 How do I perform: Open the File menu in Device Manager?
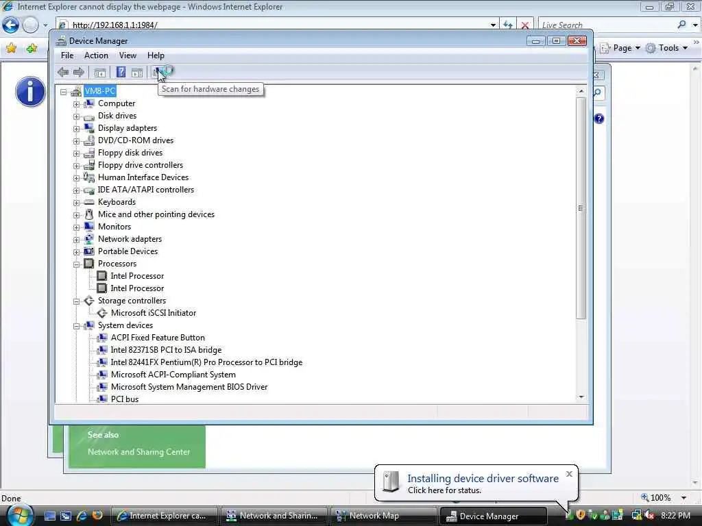pyautogui.click(x=67, y=55)
